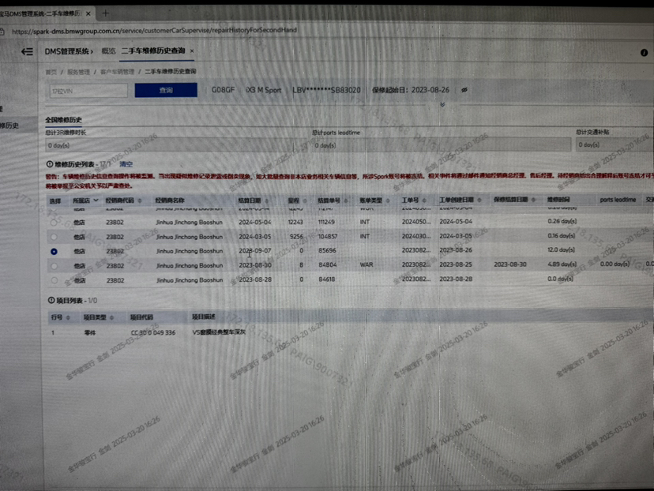Toggle the VIN visibility eye icon

pyautogui.click(x=464, y=90)
